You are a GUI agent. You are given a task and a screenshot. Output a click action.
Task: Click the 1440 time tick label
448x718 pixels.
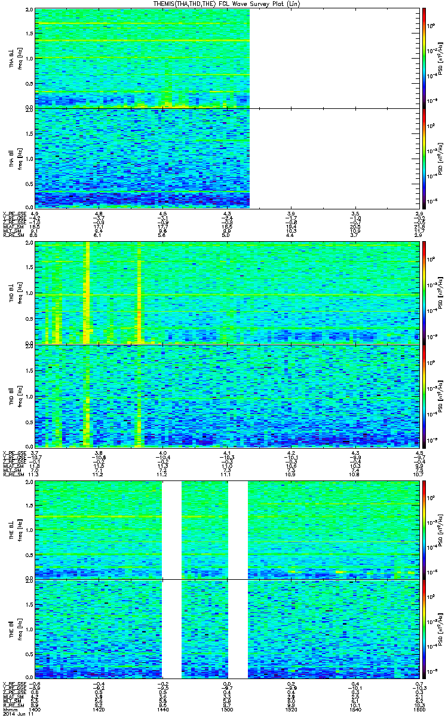point(163,710)
